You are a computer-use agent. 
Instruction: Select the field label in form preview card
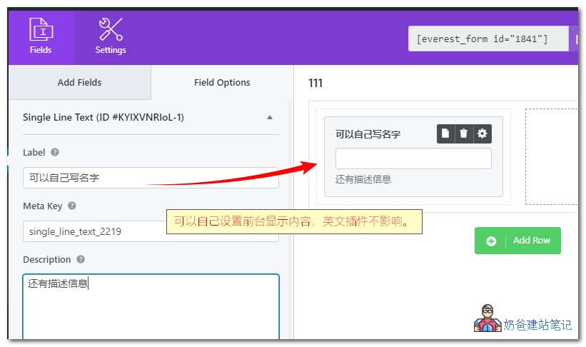(x=368, y=134)
